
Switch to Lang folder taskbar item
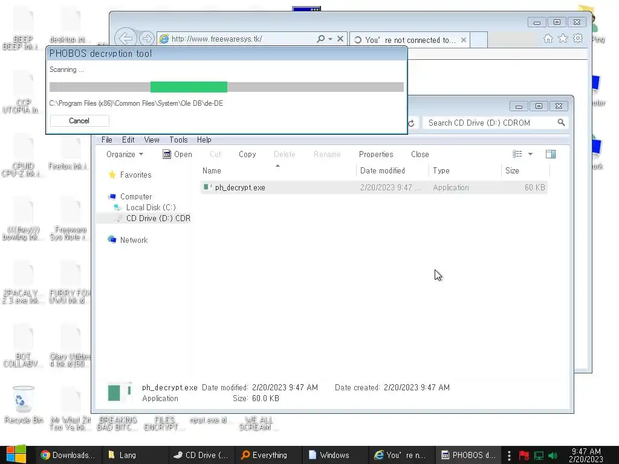coord(135,455)
